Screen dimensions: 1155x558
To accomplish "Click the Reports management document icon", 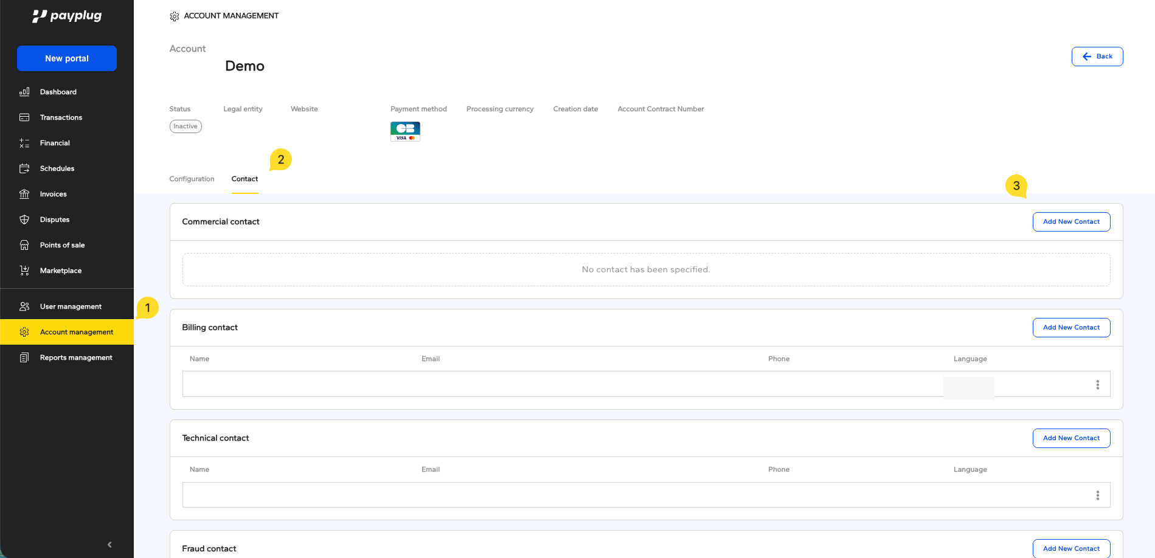I will click(x=24, y=357).
